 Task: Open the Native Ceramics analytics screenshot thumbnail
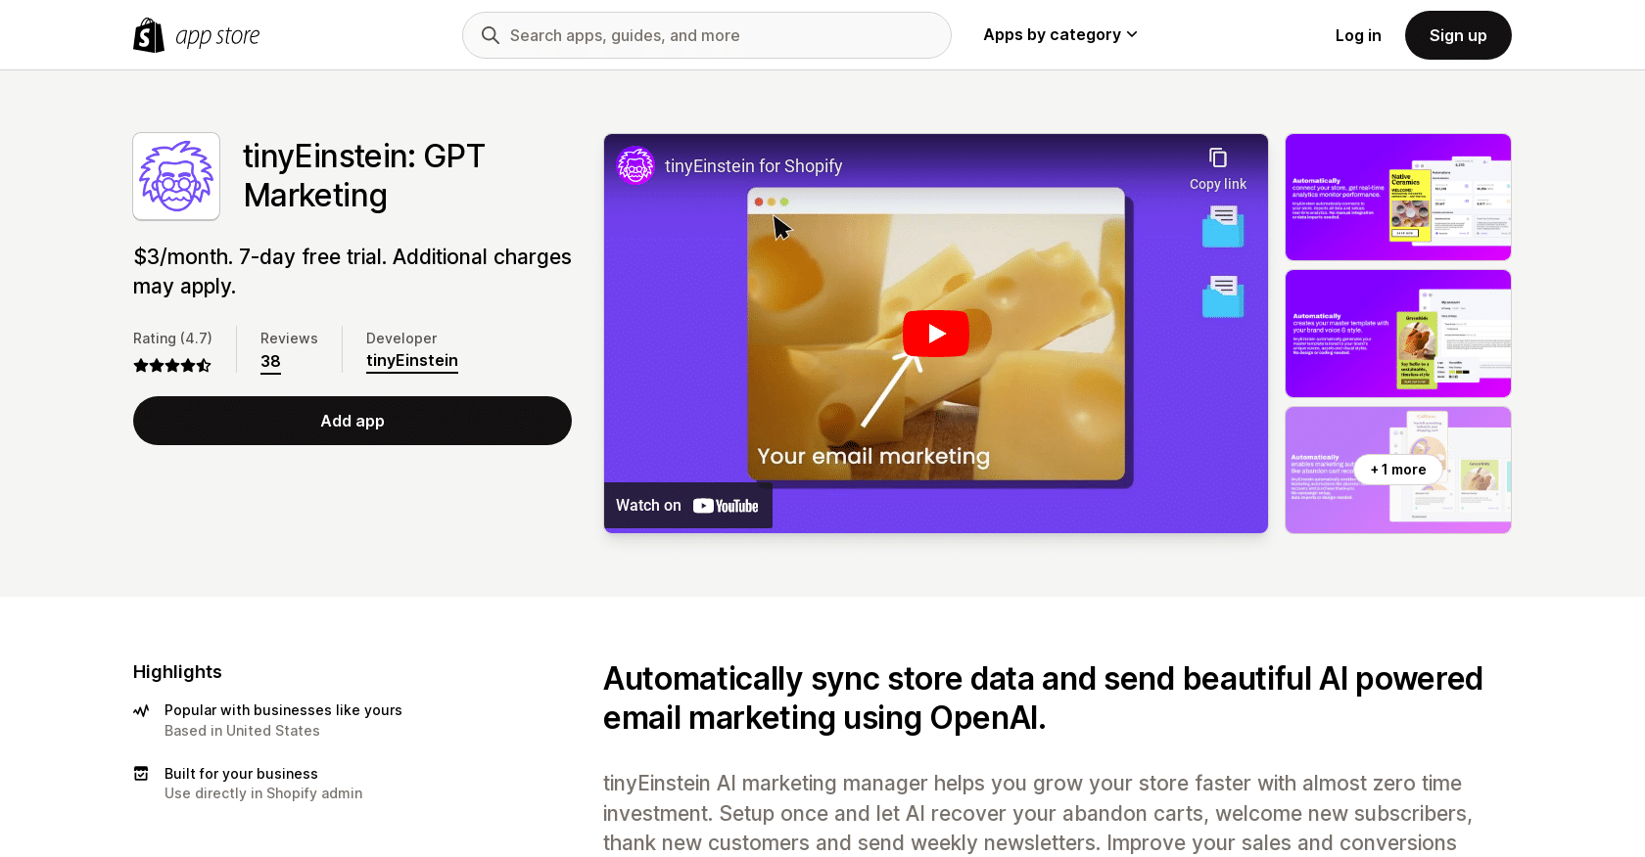tap(1397, 198)
